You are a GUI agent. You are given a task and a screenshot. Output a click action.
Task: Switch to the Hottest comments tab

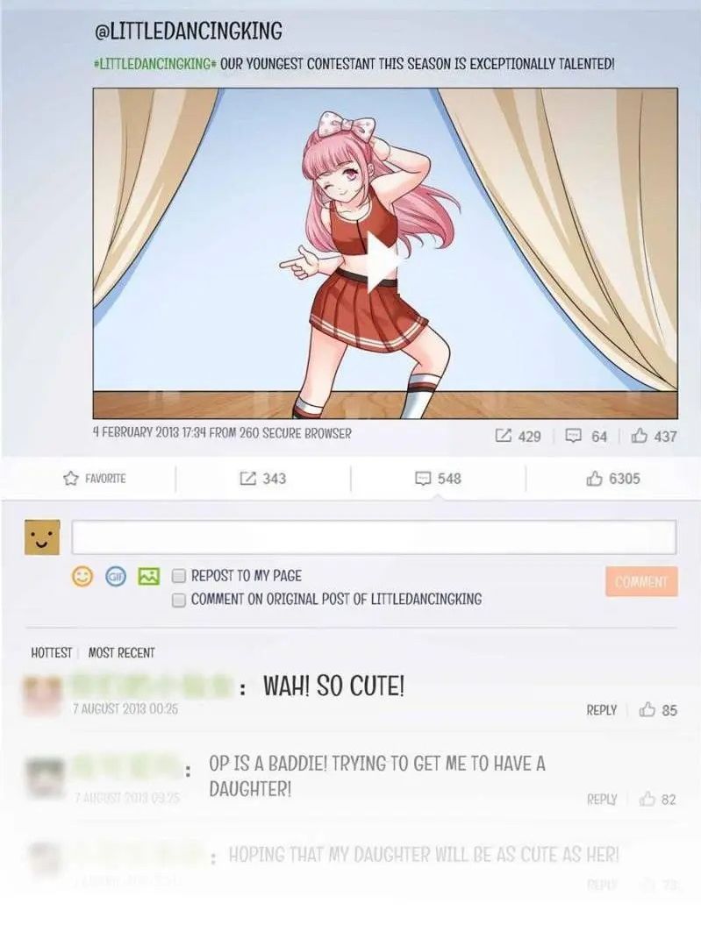click(51, 652)
